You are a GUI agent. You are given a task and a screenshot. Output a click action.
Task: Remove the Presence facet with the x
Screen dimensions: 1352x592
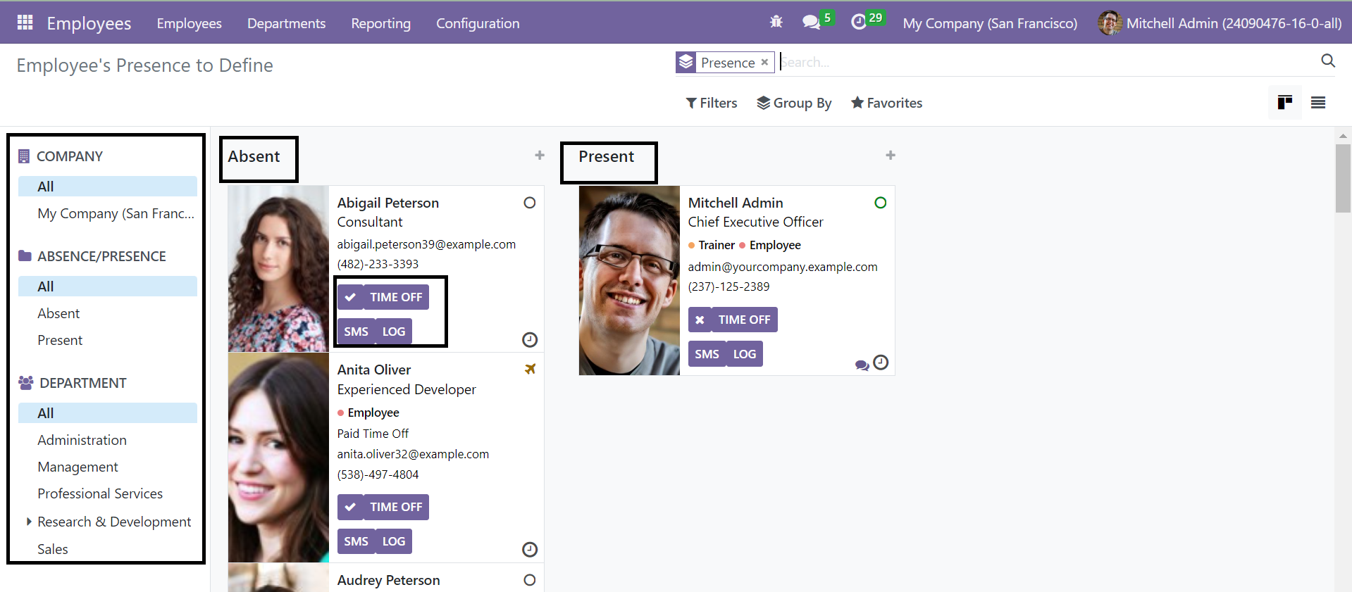click(764, 63)
